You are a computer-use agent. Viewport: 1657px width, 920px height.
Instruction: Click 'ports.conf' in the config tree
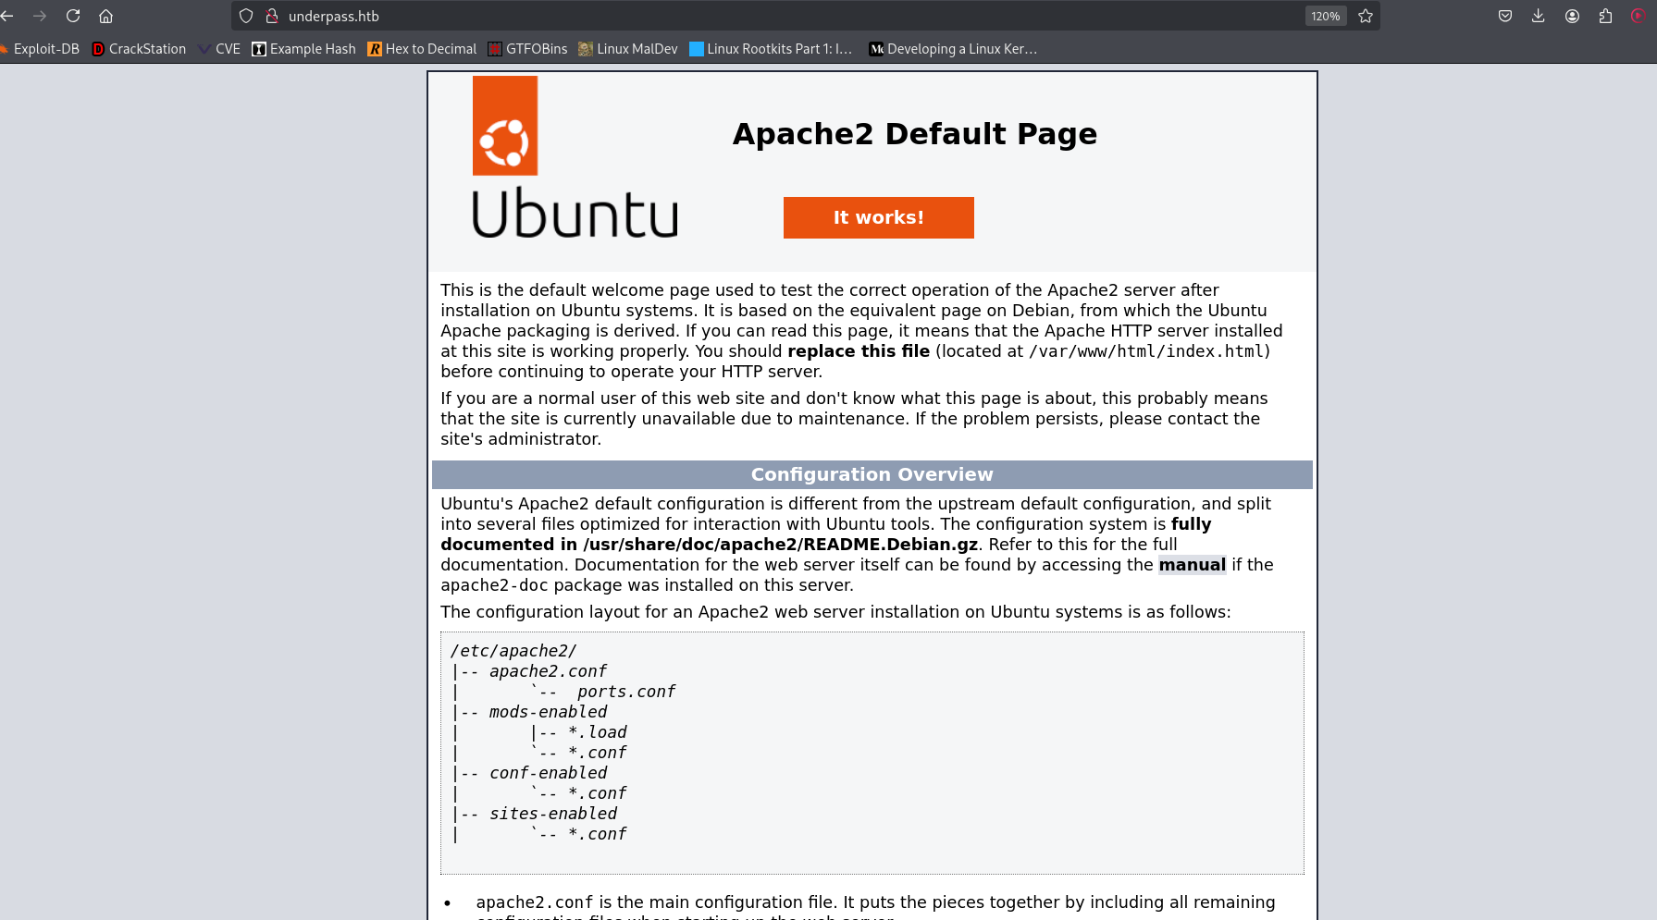626,692
